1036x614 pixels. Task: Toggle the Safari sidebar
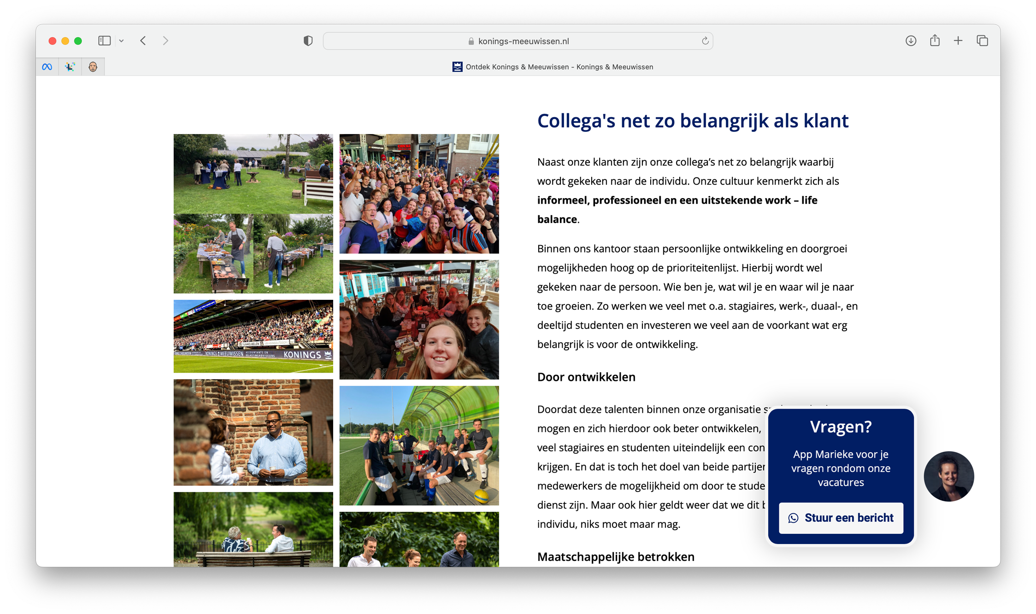104,41
